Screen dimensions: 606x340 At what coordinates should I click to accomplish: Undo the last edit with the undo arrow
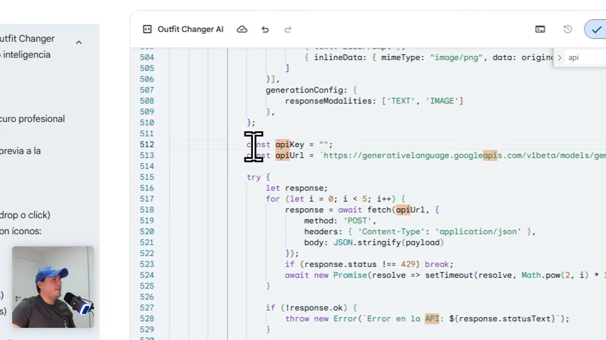click(x=265, y=29)
